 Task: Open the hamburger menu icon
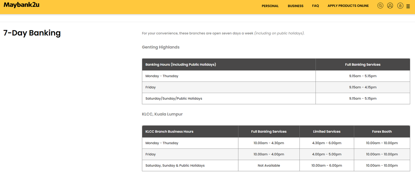point(407,6)
